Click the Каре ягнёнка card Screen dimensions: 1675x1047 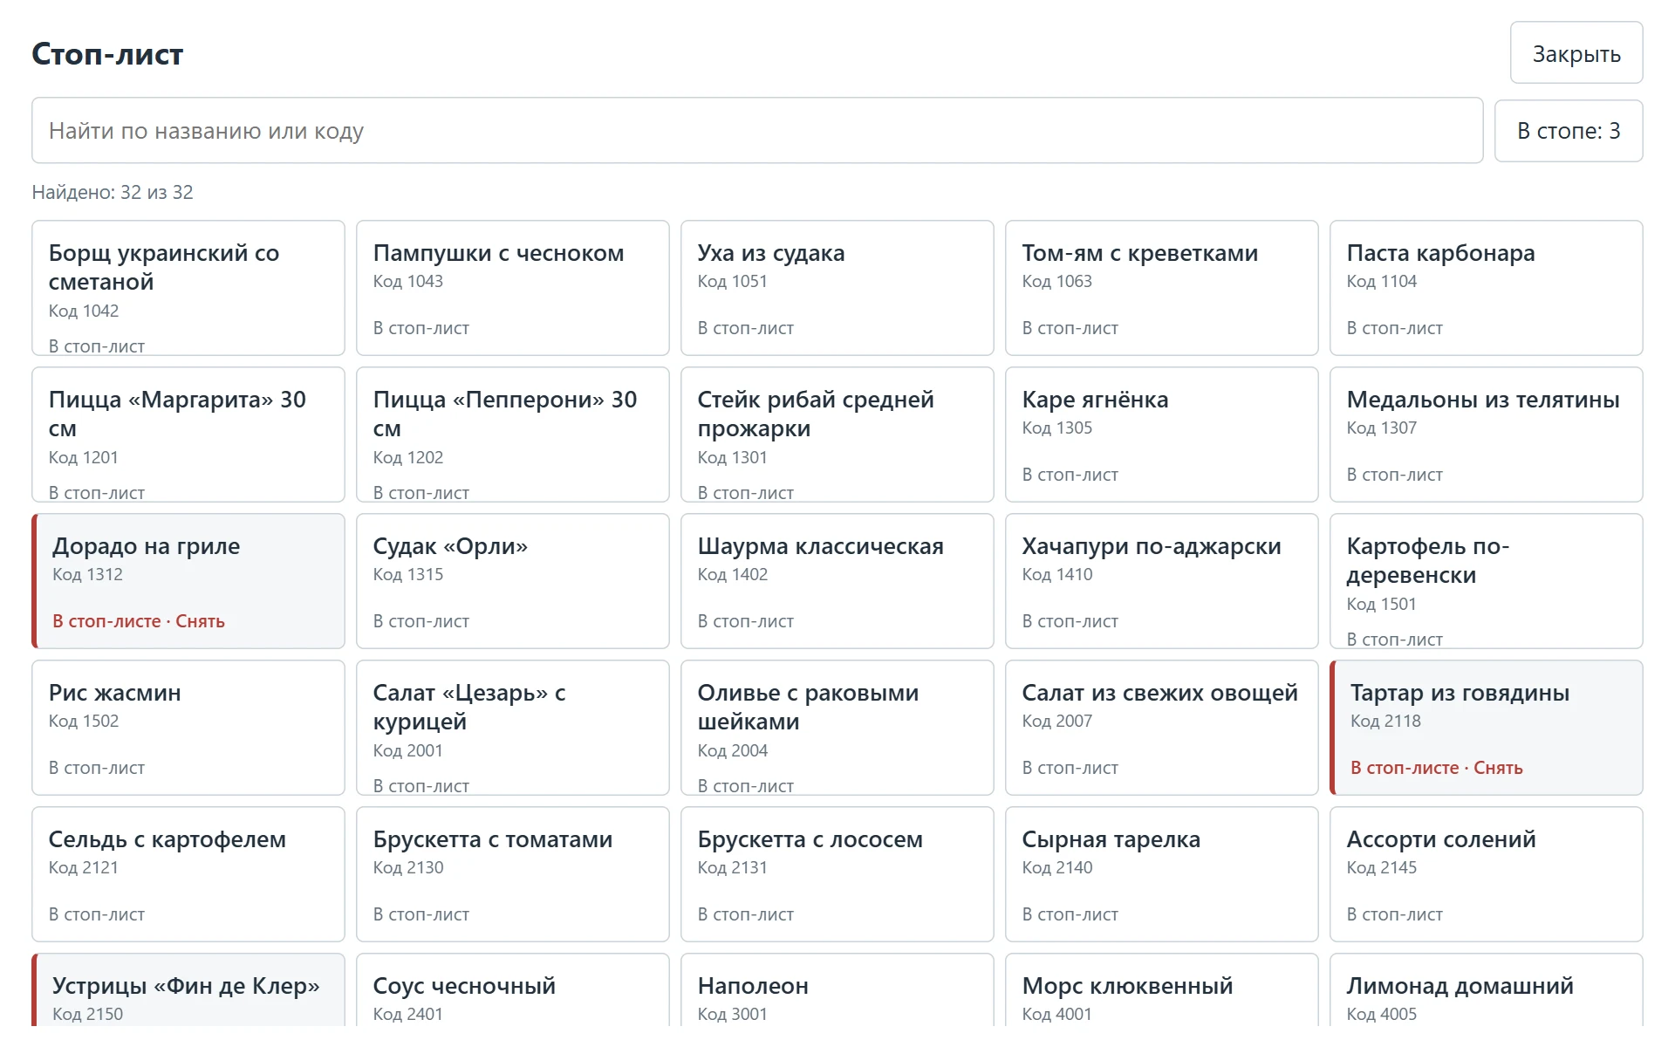click(x=1162, y=435)
